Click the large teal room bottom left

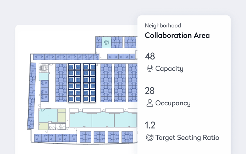coord(48,115)
